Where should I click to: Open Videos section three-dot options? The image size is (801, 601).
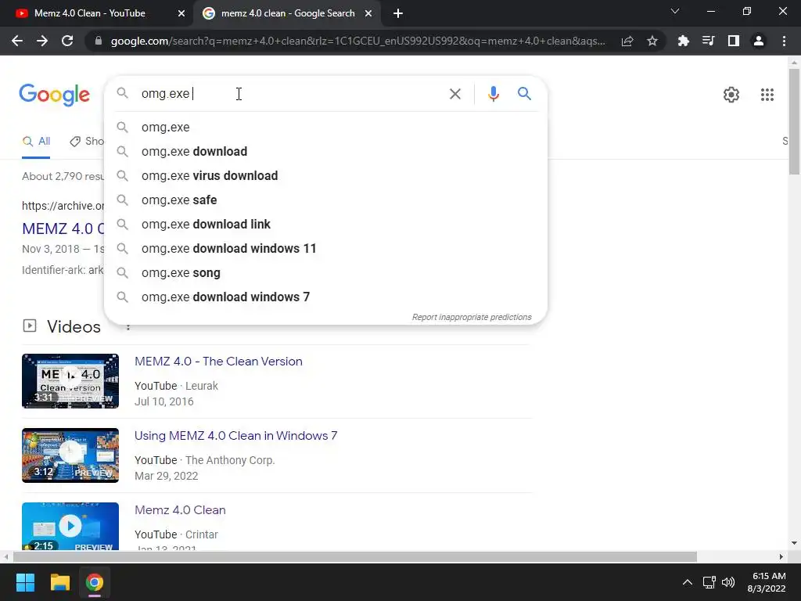point(128,327)
